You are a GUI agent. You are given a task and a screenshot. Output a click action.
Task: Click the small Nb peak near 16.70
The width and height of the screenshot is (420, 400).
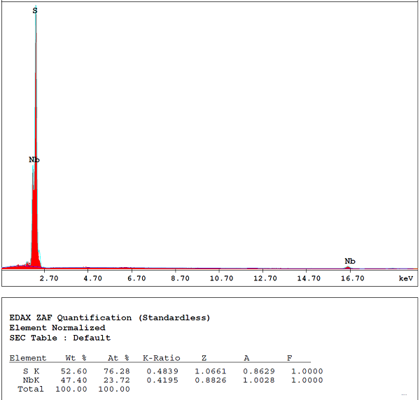[x=348, y=267]
